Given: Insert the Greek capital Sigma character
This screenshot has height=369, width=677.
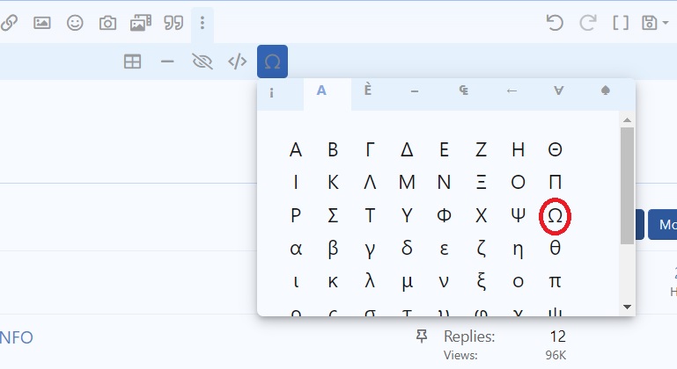Looking at the screenshot, I should point(333,215).
